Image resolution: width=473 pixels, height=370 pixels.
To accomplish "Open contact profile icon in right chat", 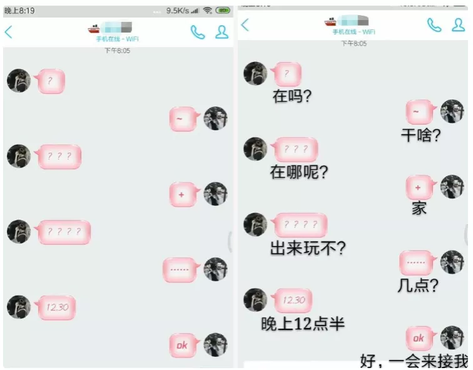I will pos(458,25).
